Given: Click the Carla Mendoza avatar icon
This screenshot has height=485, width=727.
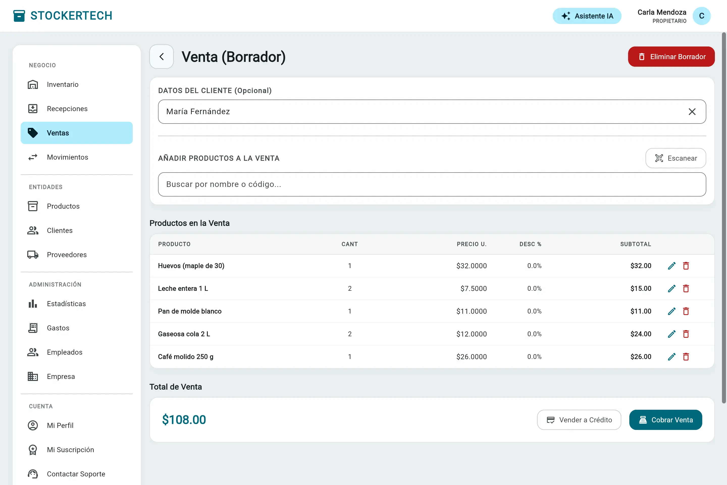Looking at the screenshot, I should [701, 16].
